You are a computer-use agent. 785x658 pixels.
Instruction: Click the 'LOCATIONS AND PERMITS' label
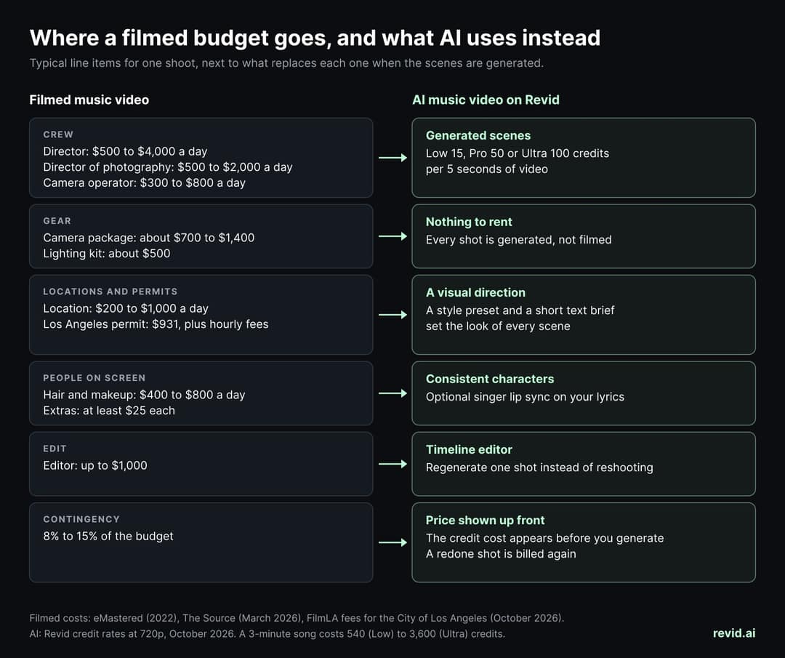click(110, 292)
